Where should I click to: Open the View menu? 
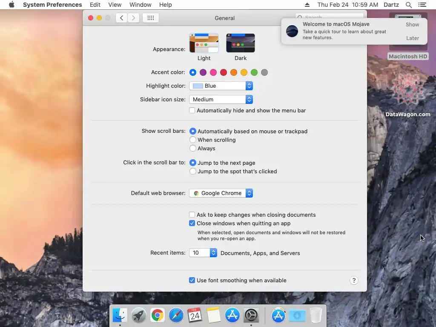click(x=115, y=5)
